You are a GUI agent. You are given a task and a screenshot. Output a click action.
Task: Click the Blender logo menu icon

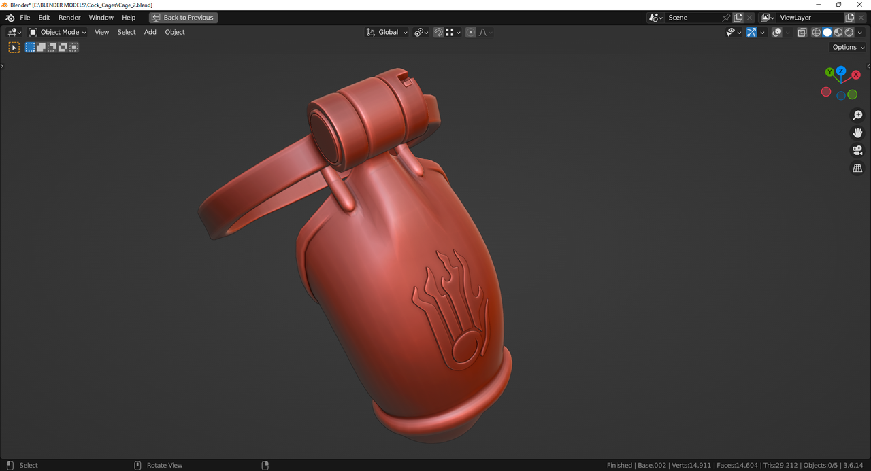pos(10,18)
